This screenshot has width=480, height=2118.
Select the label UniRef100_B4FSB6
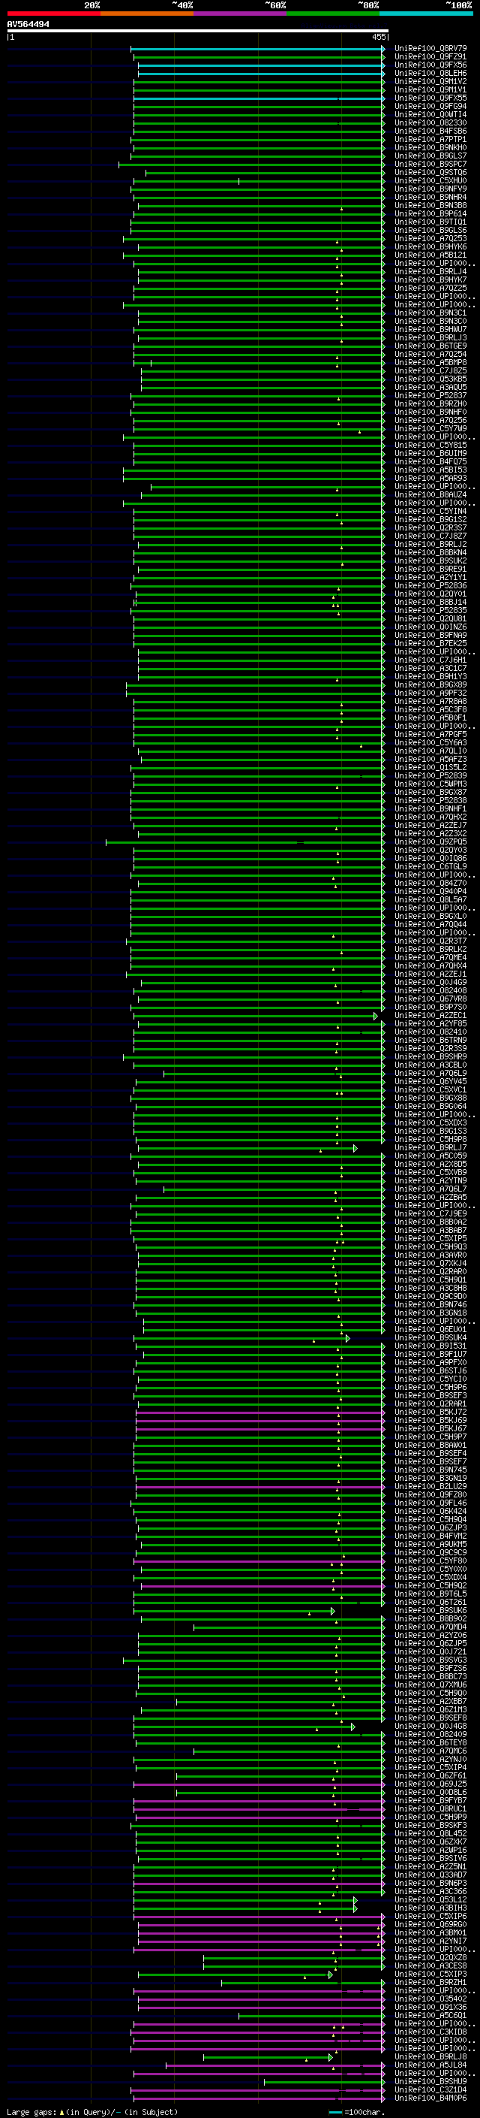(x=430, y=131)
